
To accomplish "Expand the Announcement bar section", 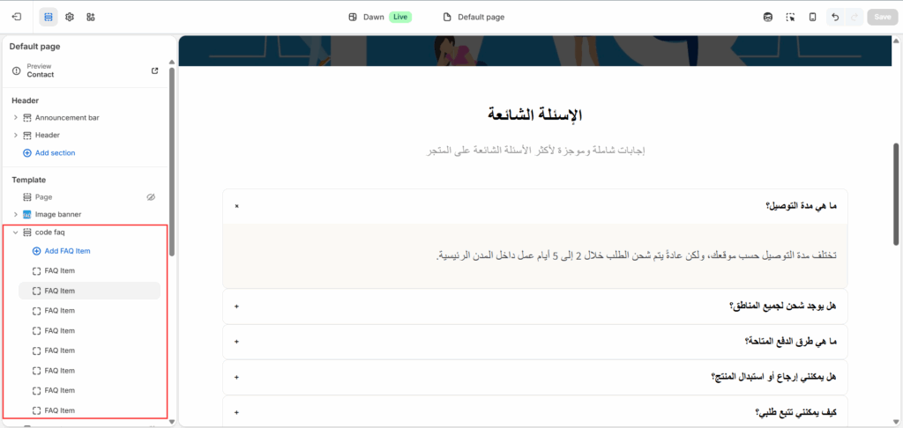I will click(15, 117).
